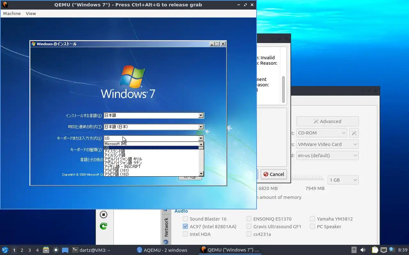
Task: Switch to workspace 1
Action: [14, 250]
